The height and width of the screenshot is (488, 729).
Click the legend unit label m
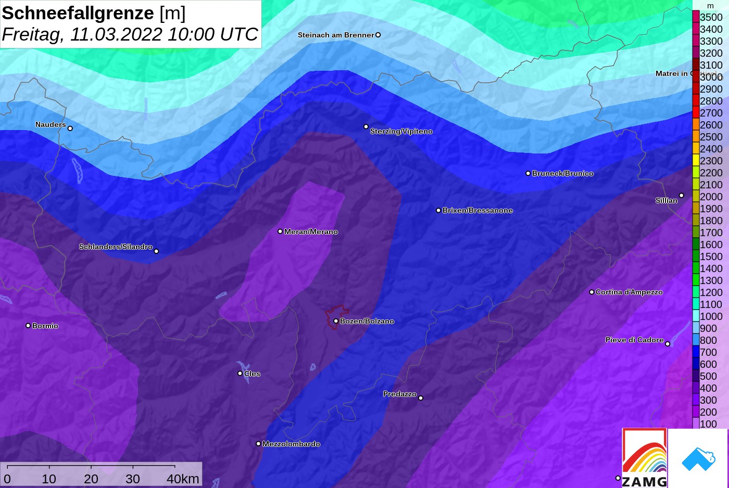(x=710, y=6)
